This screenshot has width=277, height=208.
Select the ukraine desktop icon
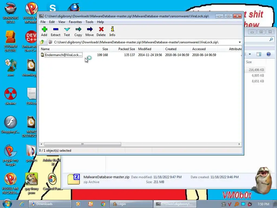pos(11,96)
